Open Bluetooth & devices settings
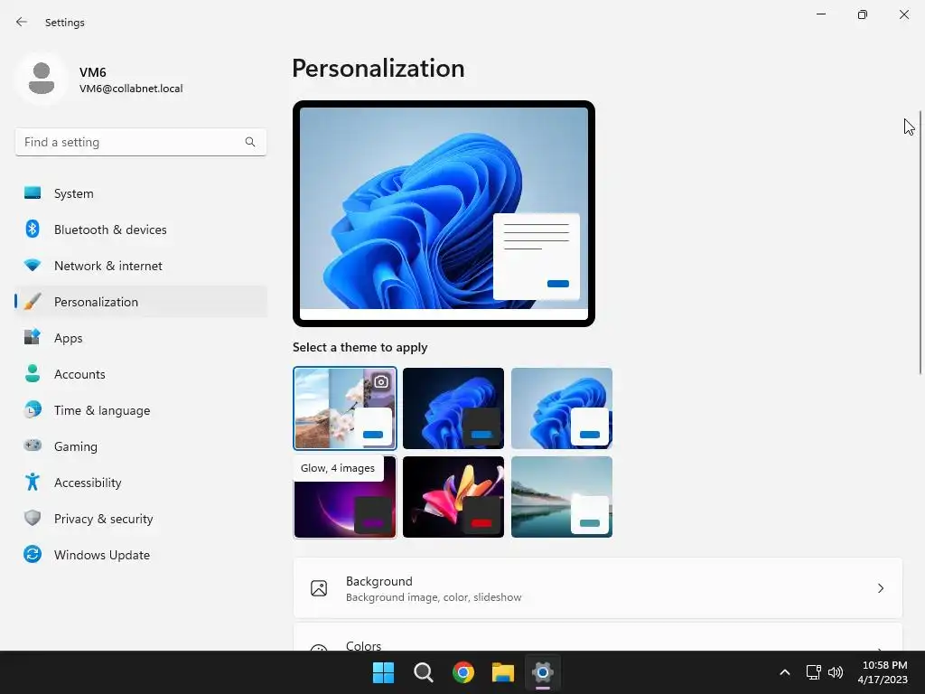Screen dimensions: 925x694 click(x=141, y=229)
